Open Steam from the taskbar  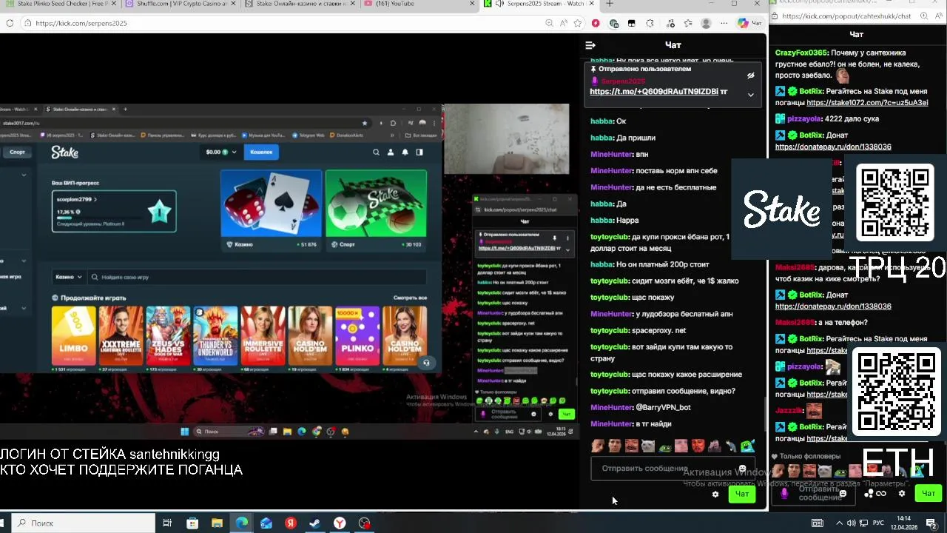pos(315,523)
